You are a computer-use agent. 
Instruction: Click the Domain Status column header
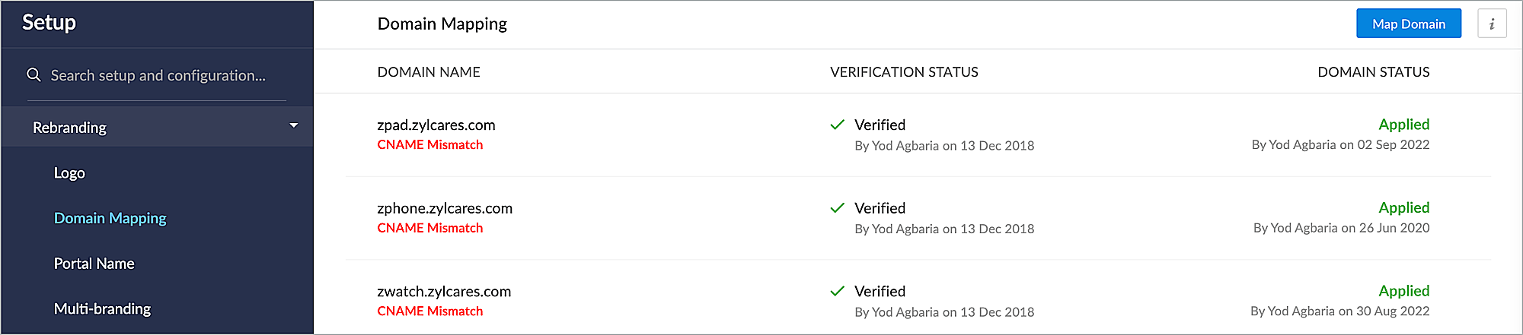coord(1373,72)
